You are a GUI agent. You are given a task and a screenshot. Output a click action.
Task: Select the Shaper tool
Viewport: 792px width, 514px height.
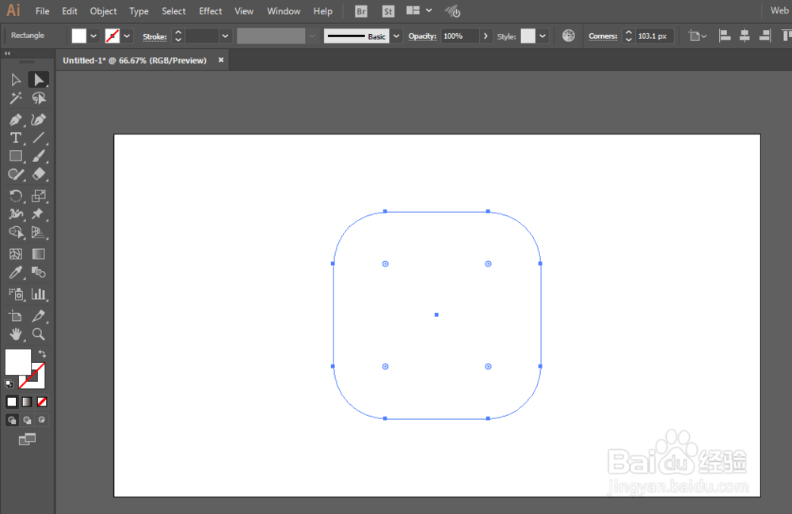(x=16, y=174)
